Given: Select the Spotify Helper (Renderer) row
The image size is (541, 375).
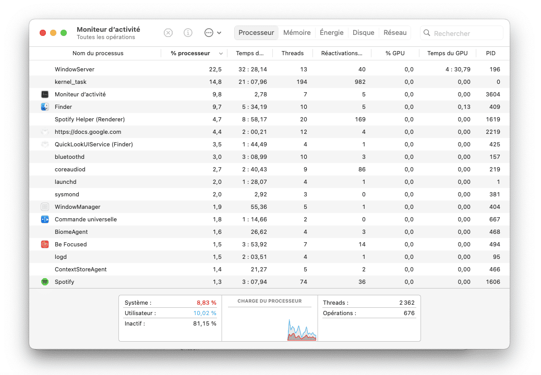Looking at the screenshot, I should coord(270,119).
